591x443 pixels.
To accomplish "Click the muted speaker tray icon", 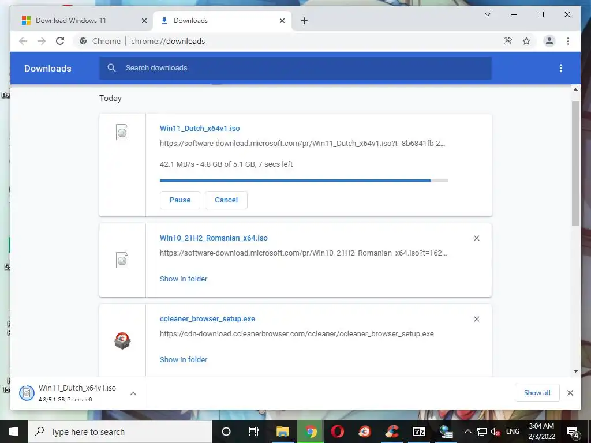I will coord(495,431).
